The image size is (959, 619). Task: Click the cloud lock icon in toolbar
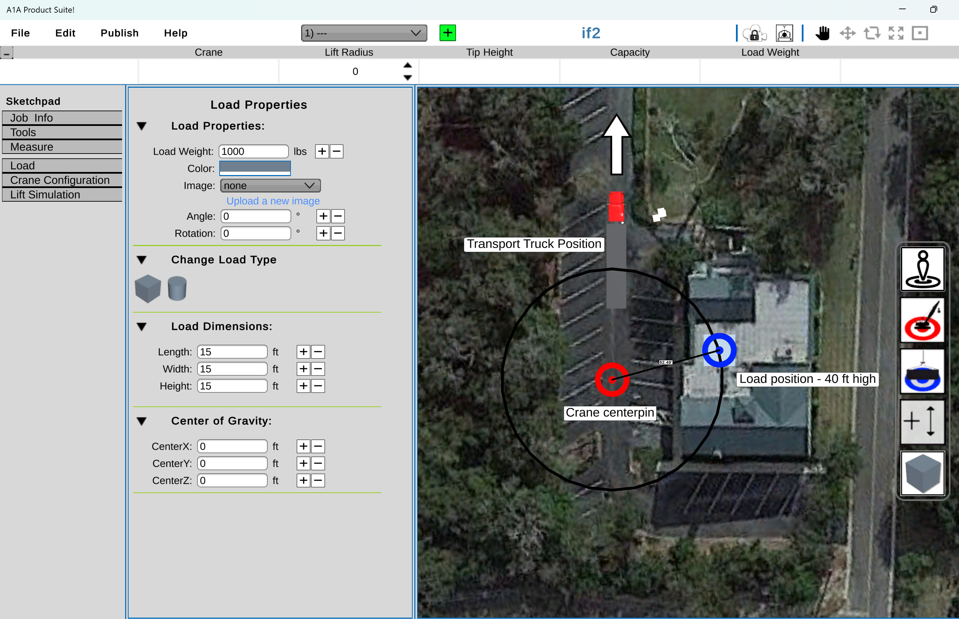pyautogui.click(x=754, y=33)
